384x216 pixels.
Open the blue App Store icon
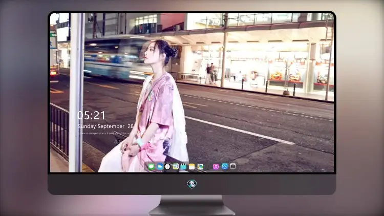click(x=225, y=166)
